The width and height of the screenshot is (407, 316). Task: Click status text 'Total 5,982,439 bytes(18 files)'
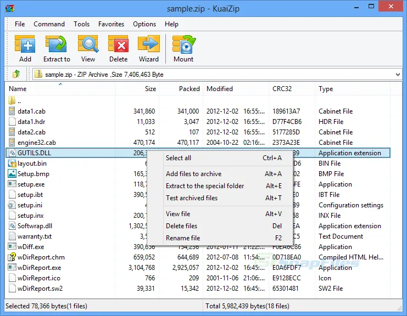coord(247,306)
